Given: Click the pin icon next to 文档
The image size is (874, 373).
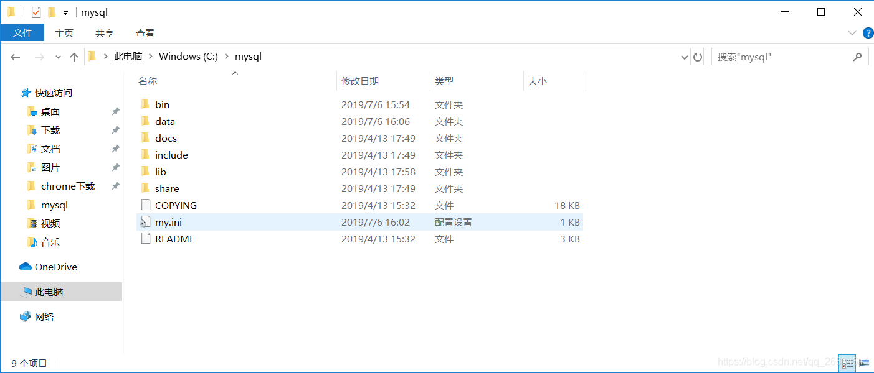Looking at the screenshot, I should (115, 149).
